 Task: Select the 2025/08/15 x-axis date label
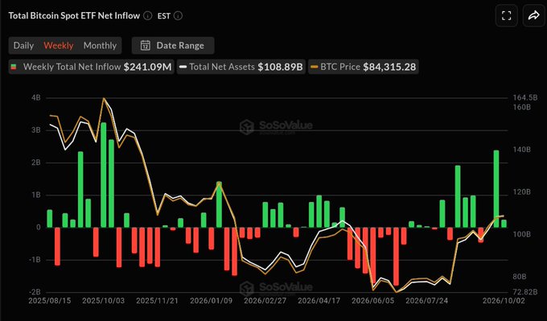click(50, 301)
